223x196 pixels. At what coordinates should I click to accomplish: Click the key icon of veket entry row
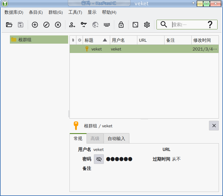(87, 49)
